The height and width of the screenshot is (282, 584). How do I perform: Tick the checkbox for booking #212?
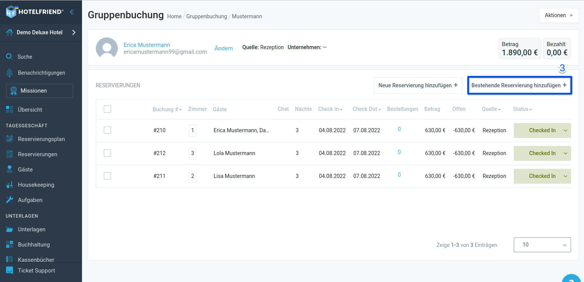click(x=108, y=153)
